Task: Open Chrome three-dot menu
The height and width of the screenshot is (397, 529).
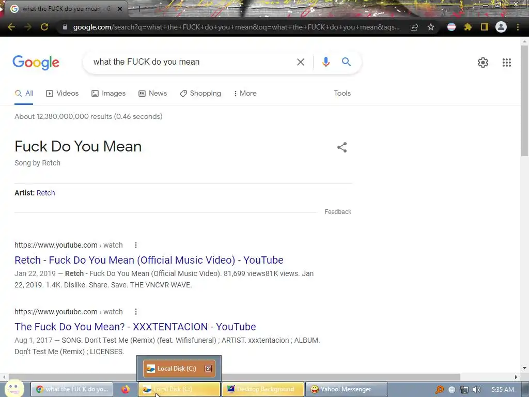Action: tap(518, 27)
